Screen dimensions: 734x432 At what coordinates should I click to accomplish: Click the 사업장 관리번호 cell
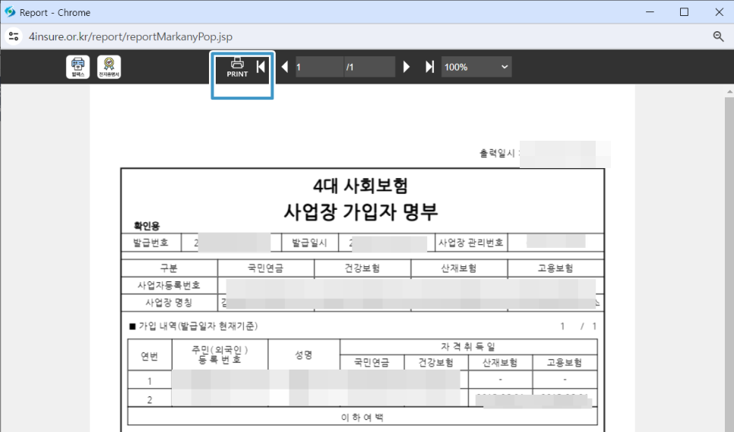click(470, 242)
